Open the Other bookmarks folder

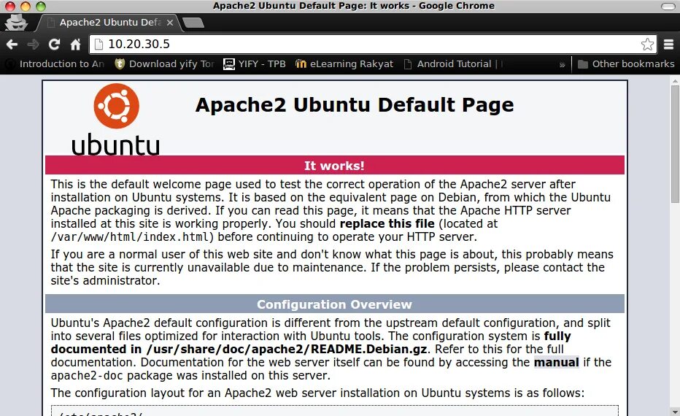point(626,64)
